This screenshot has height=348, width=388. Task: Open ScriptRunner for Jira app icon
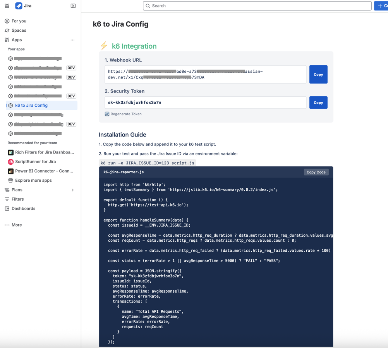pyautogui.click(x=11, y=162)
